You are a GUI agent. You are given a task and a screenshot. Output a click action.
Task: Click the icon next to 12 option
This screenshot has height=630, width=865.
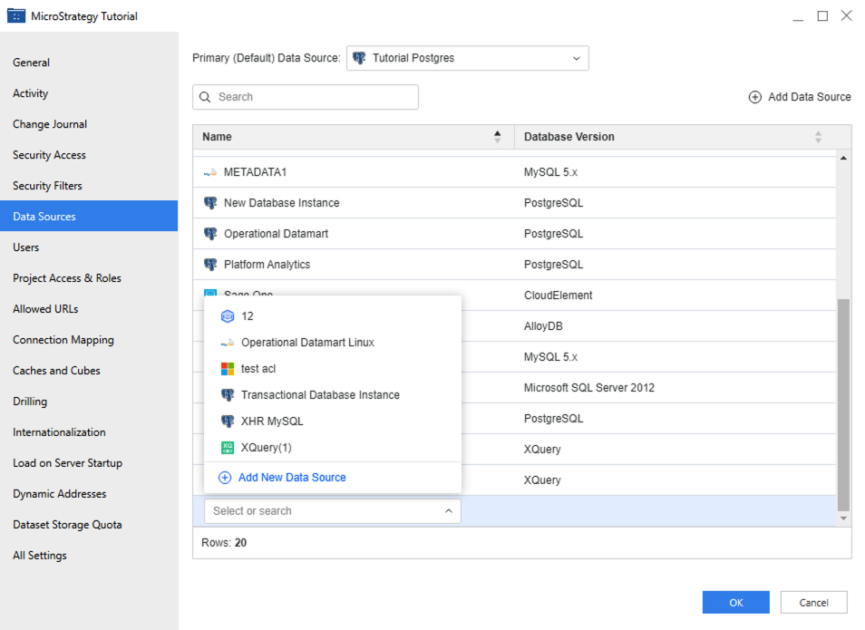pyautogui.click(x=228, y=316)
